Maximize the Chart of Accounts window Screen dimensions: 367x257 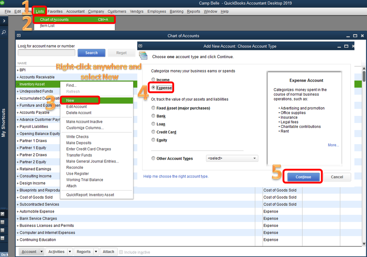(355, 36)
